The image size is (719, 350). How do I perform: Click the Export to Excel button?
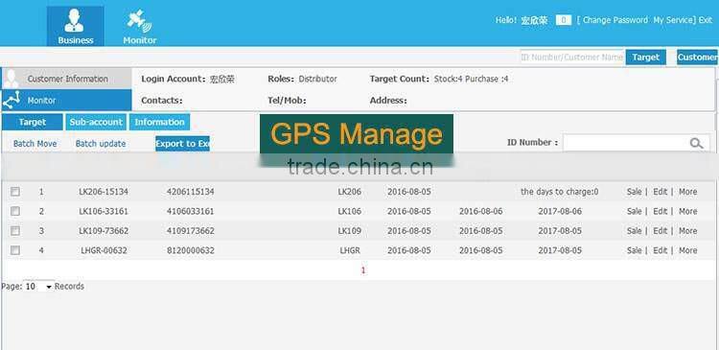tap(182, 144)
